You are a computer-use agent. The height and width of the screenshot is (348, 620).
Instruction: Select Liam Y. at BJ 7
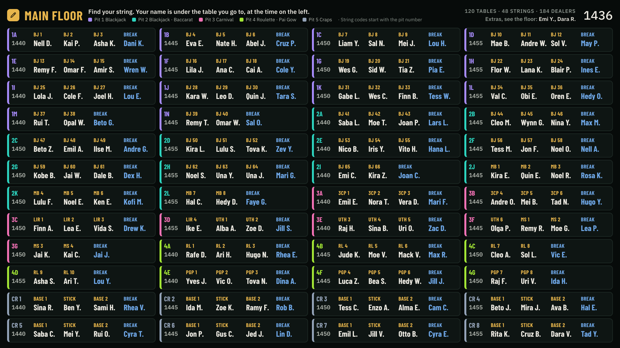[x=349, y=43]
